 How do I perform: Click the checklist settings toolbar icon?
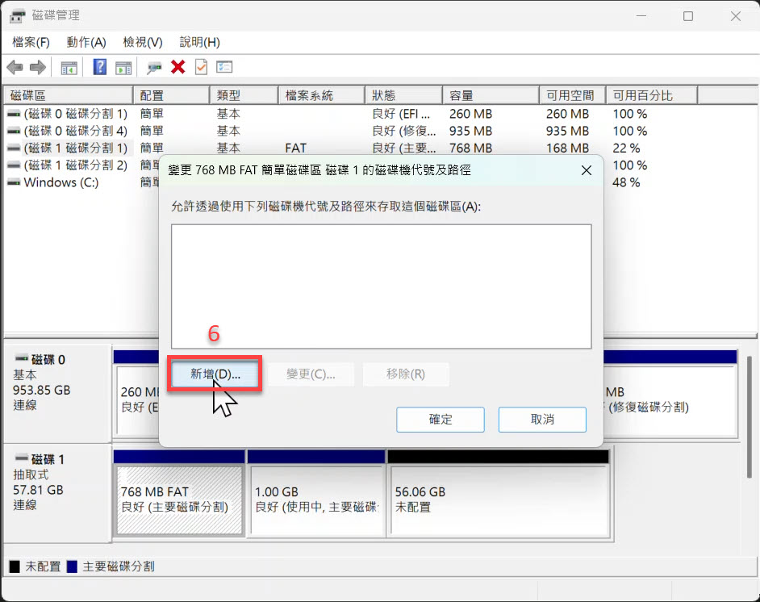click(x=224, y=67)
